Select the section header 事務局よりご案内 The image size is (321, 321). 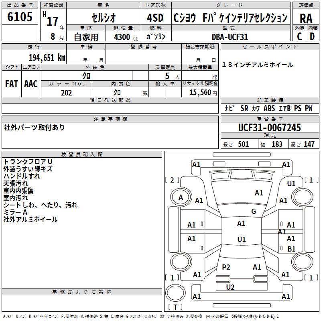[82, 292]
